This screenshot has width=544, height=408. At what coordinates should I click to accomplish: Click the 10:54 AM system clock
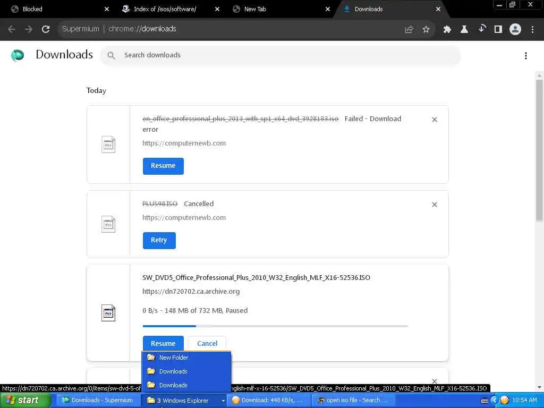(x=524, y=401)
